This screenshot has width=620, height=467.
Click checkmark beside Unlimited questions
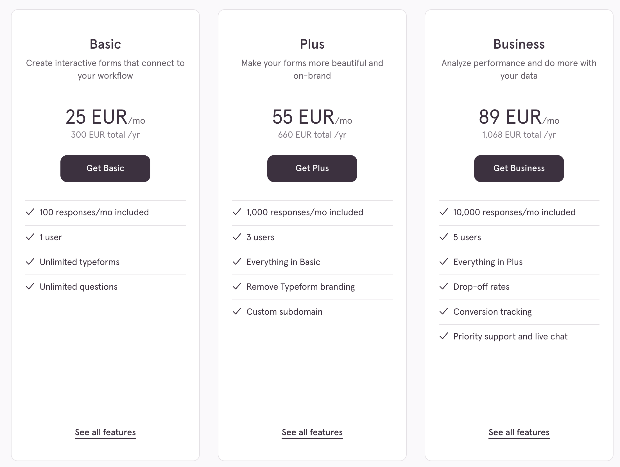(30, 286)
